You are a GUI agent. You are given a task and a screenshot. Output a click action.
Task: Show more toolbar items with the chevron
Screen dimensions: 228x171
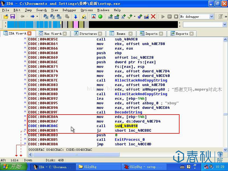point(226,17)
